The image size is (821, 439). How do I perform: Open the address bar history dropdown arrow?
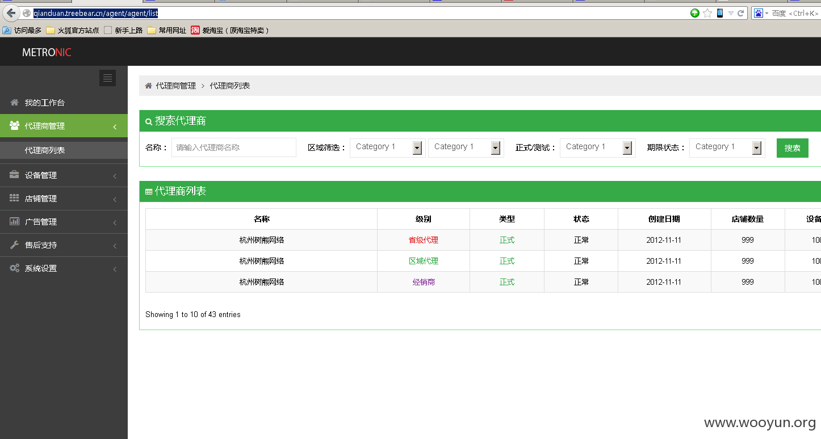731,13
